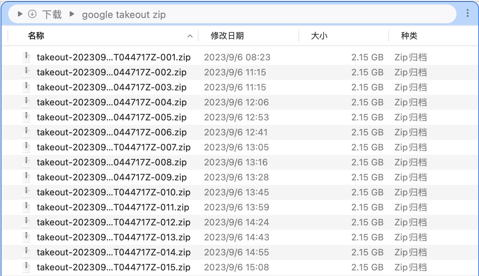The width and height of the screenshot is (479, 276).
Task: Go to the 下载 folder breadcrumb
Action: click(52, 15)
